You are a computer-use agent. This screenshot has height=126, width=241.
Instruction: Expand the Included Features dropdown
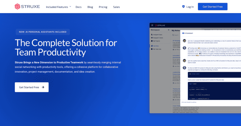point(58,7)
